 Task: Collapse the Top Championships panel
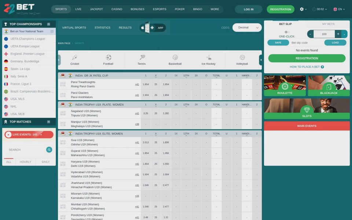[x=48, y=24]
